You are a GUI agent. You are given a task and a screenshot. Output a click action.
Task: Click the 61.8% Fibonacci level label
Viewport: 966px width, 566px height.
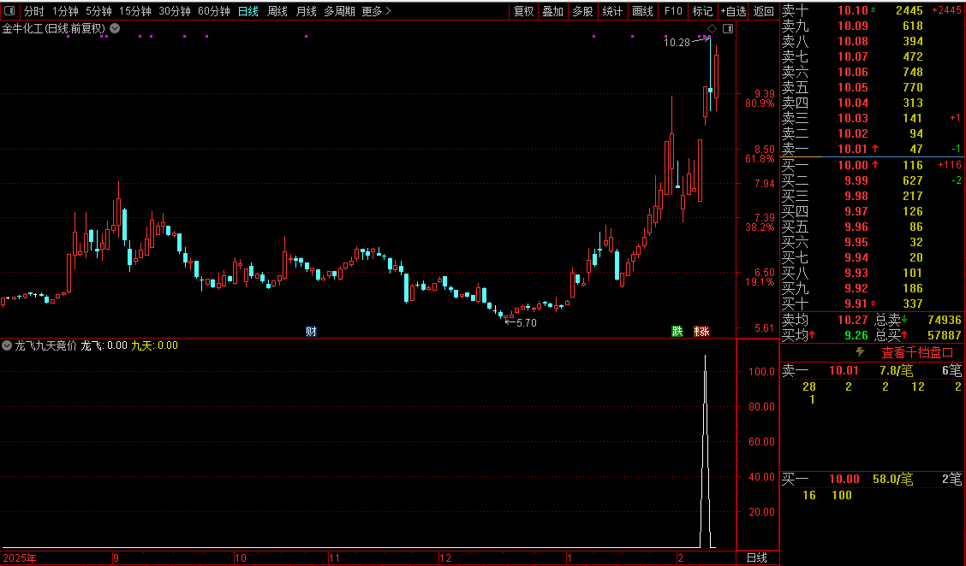click(760, 159)
